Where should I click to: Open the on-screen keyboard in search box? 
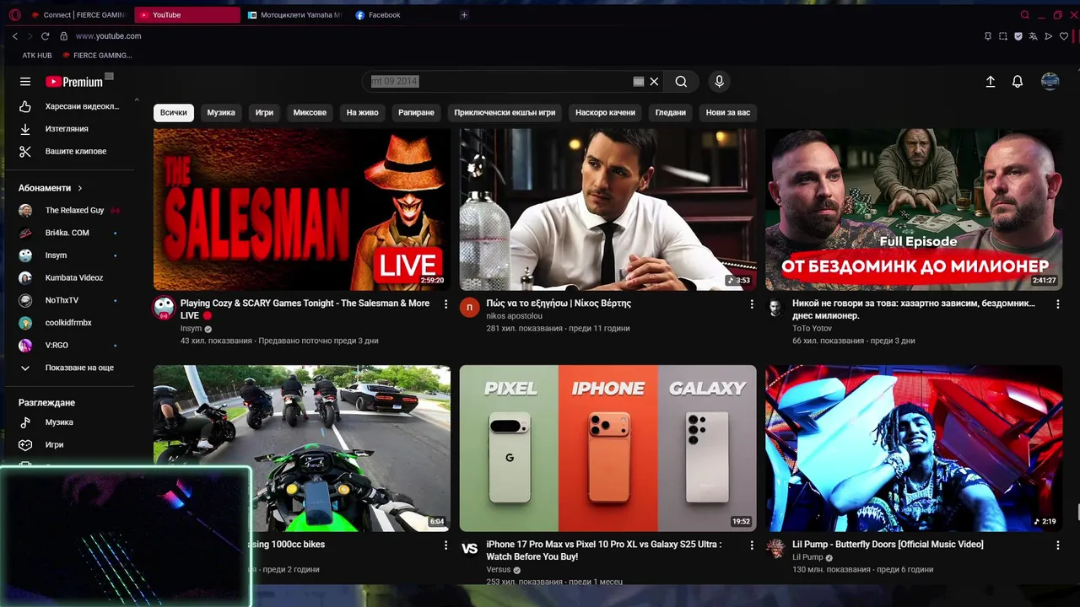click(x=639, y=82)
